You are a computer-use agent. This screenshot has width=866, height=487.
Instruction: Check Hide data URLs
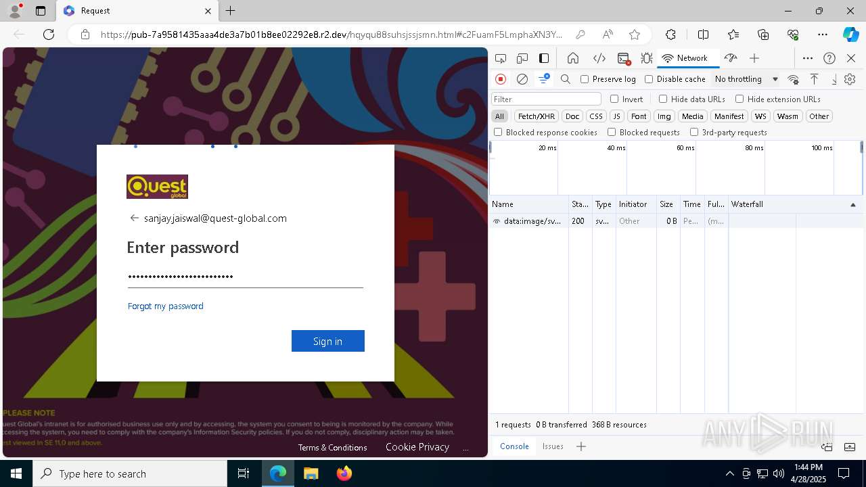pyautogui.click(x=663, y=99)
